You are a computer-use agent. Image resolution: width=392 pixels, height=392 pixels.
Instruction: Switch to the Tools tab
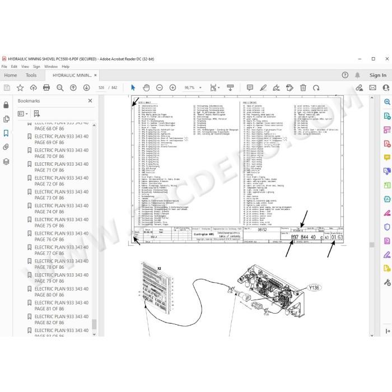(x=31, y=75)
